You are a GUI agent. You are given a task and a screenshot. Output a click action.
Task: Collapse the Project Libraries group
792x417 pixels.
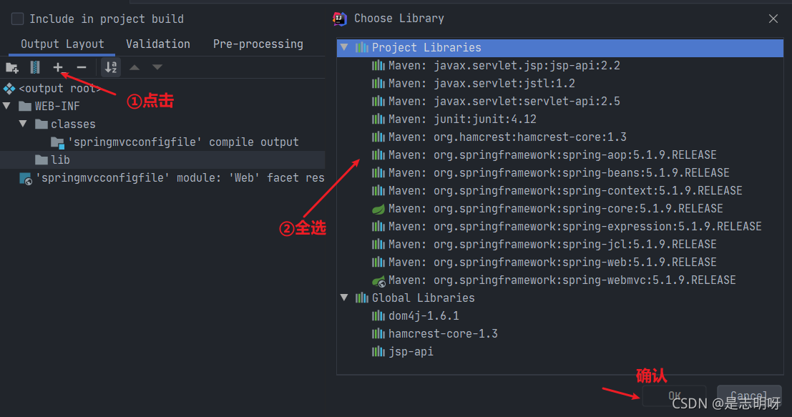click(x=344, y=47)
